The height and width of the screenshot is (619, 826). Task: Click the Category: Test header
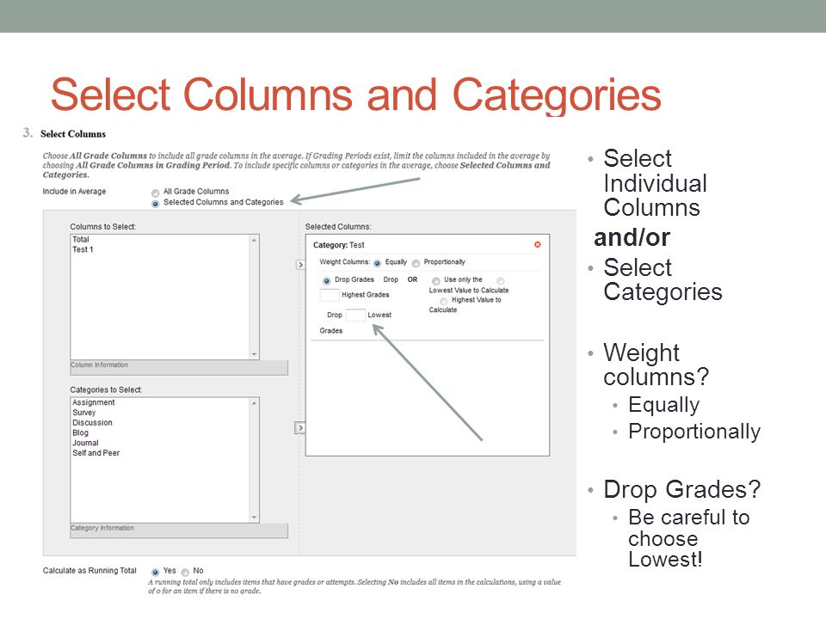point(338,245)
